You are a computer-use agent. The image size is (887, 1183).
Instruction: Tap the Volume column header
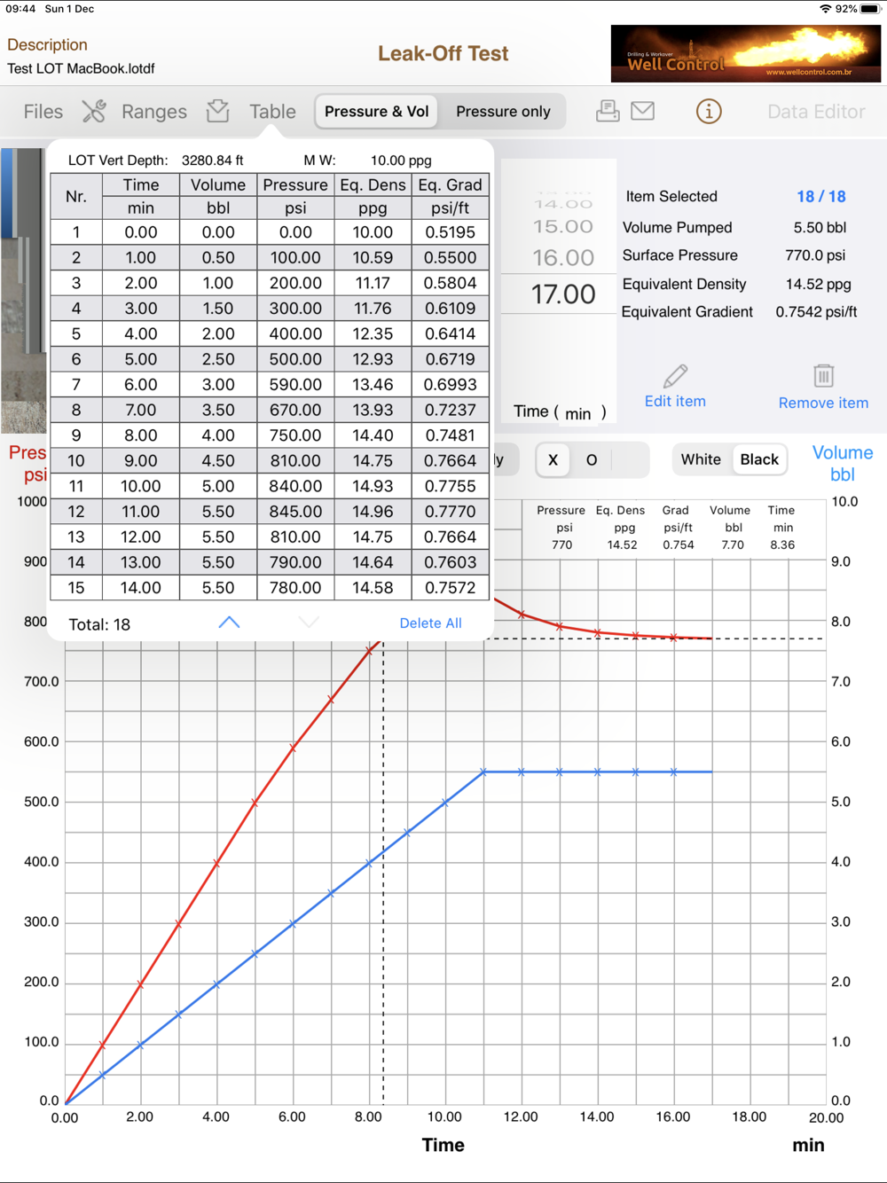click(218, 184)
